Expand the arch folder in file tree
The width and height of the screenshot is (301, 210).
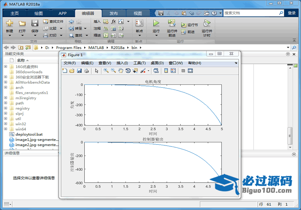tap(5, 87)
